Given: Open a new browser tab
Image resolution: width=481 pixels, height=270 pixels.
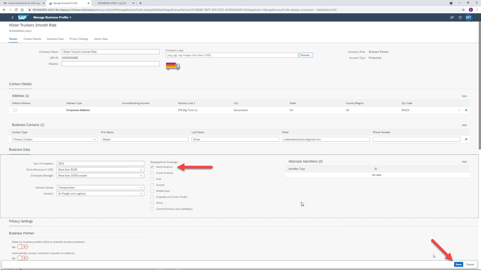Looking at the screenshot, I should pyautogui.click(x=140, y=3).
